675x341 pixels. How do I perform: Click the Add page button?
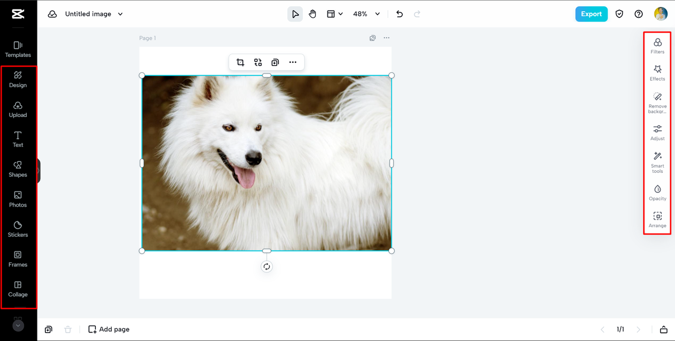109,329
